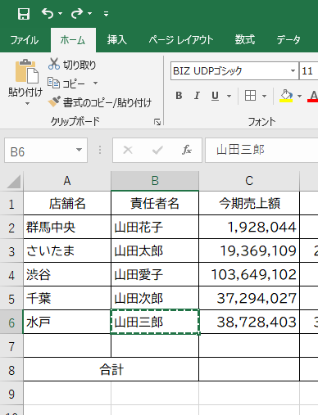
Task: Select row 1 header
Action: click(11, 204)
